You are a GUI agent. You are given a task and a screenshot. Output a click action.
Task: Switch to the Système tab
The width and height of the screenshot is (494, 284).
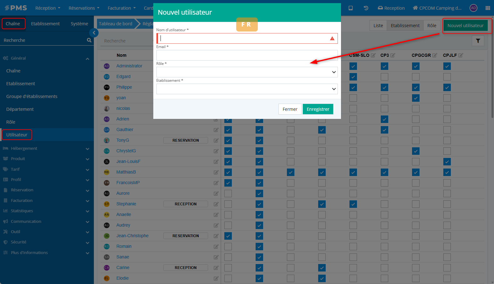79,24
